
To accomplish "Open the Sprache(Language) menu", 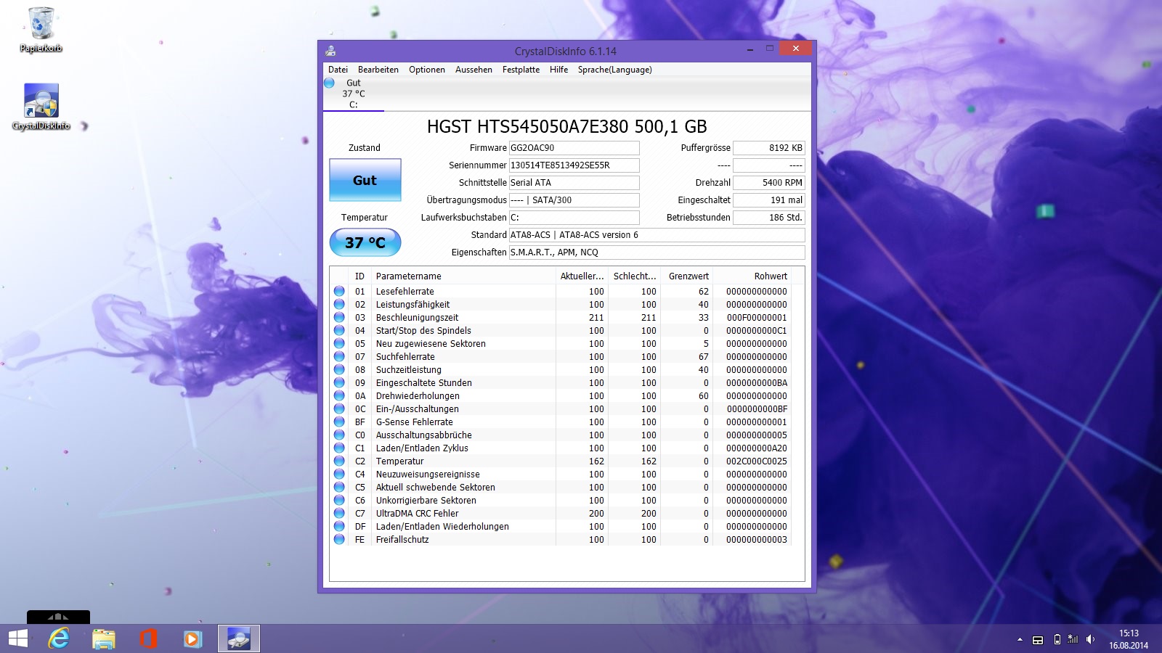I will (615, 70).
